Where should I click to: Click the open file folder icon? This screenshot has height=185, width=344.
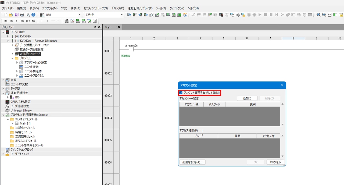click(x=11, y=15)
